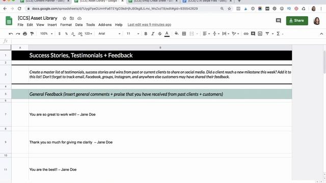Viewport: 326px width, 183px height.
Task: Open the Arial font dropdown
Action: coord(110,34)
